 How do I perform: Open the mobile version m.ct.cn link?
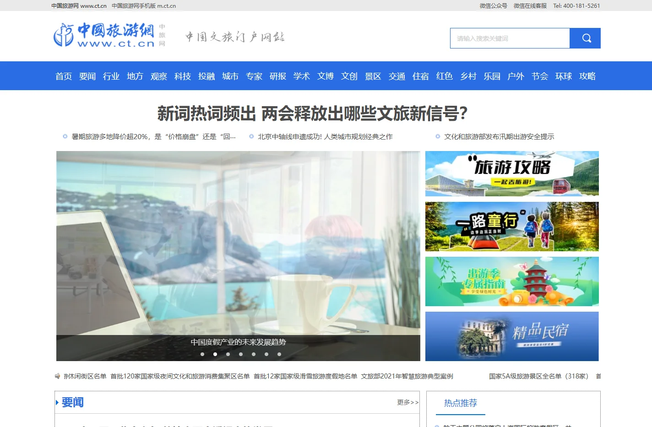(144, 6)
